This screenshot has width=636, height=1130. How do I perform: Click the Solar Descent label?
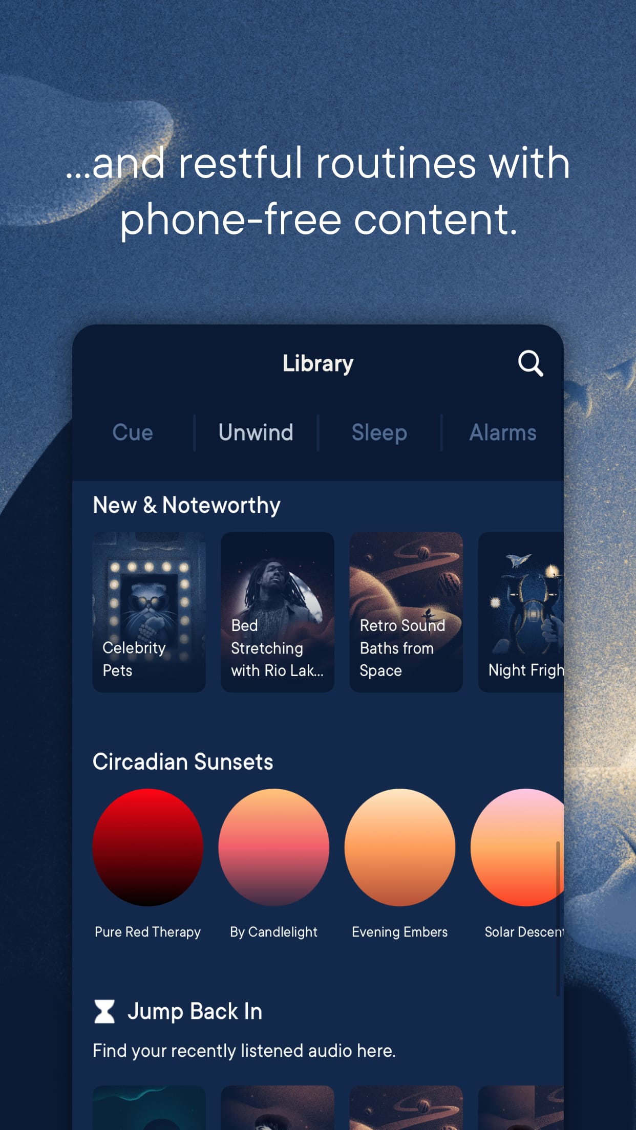524,932
